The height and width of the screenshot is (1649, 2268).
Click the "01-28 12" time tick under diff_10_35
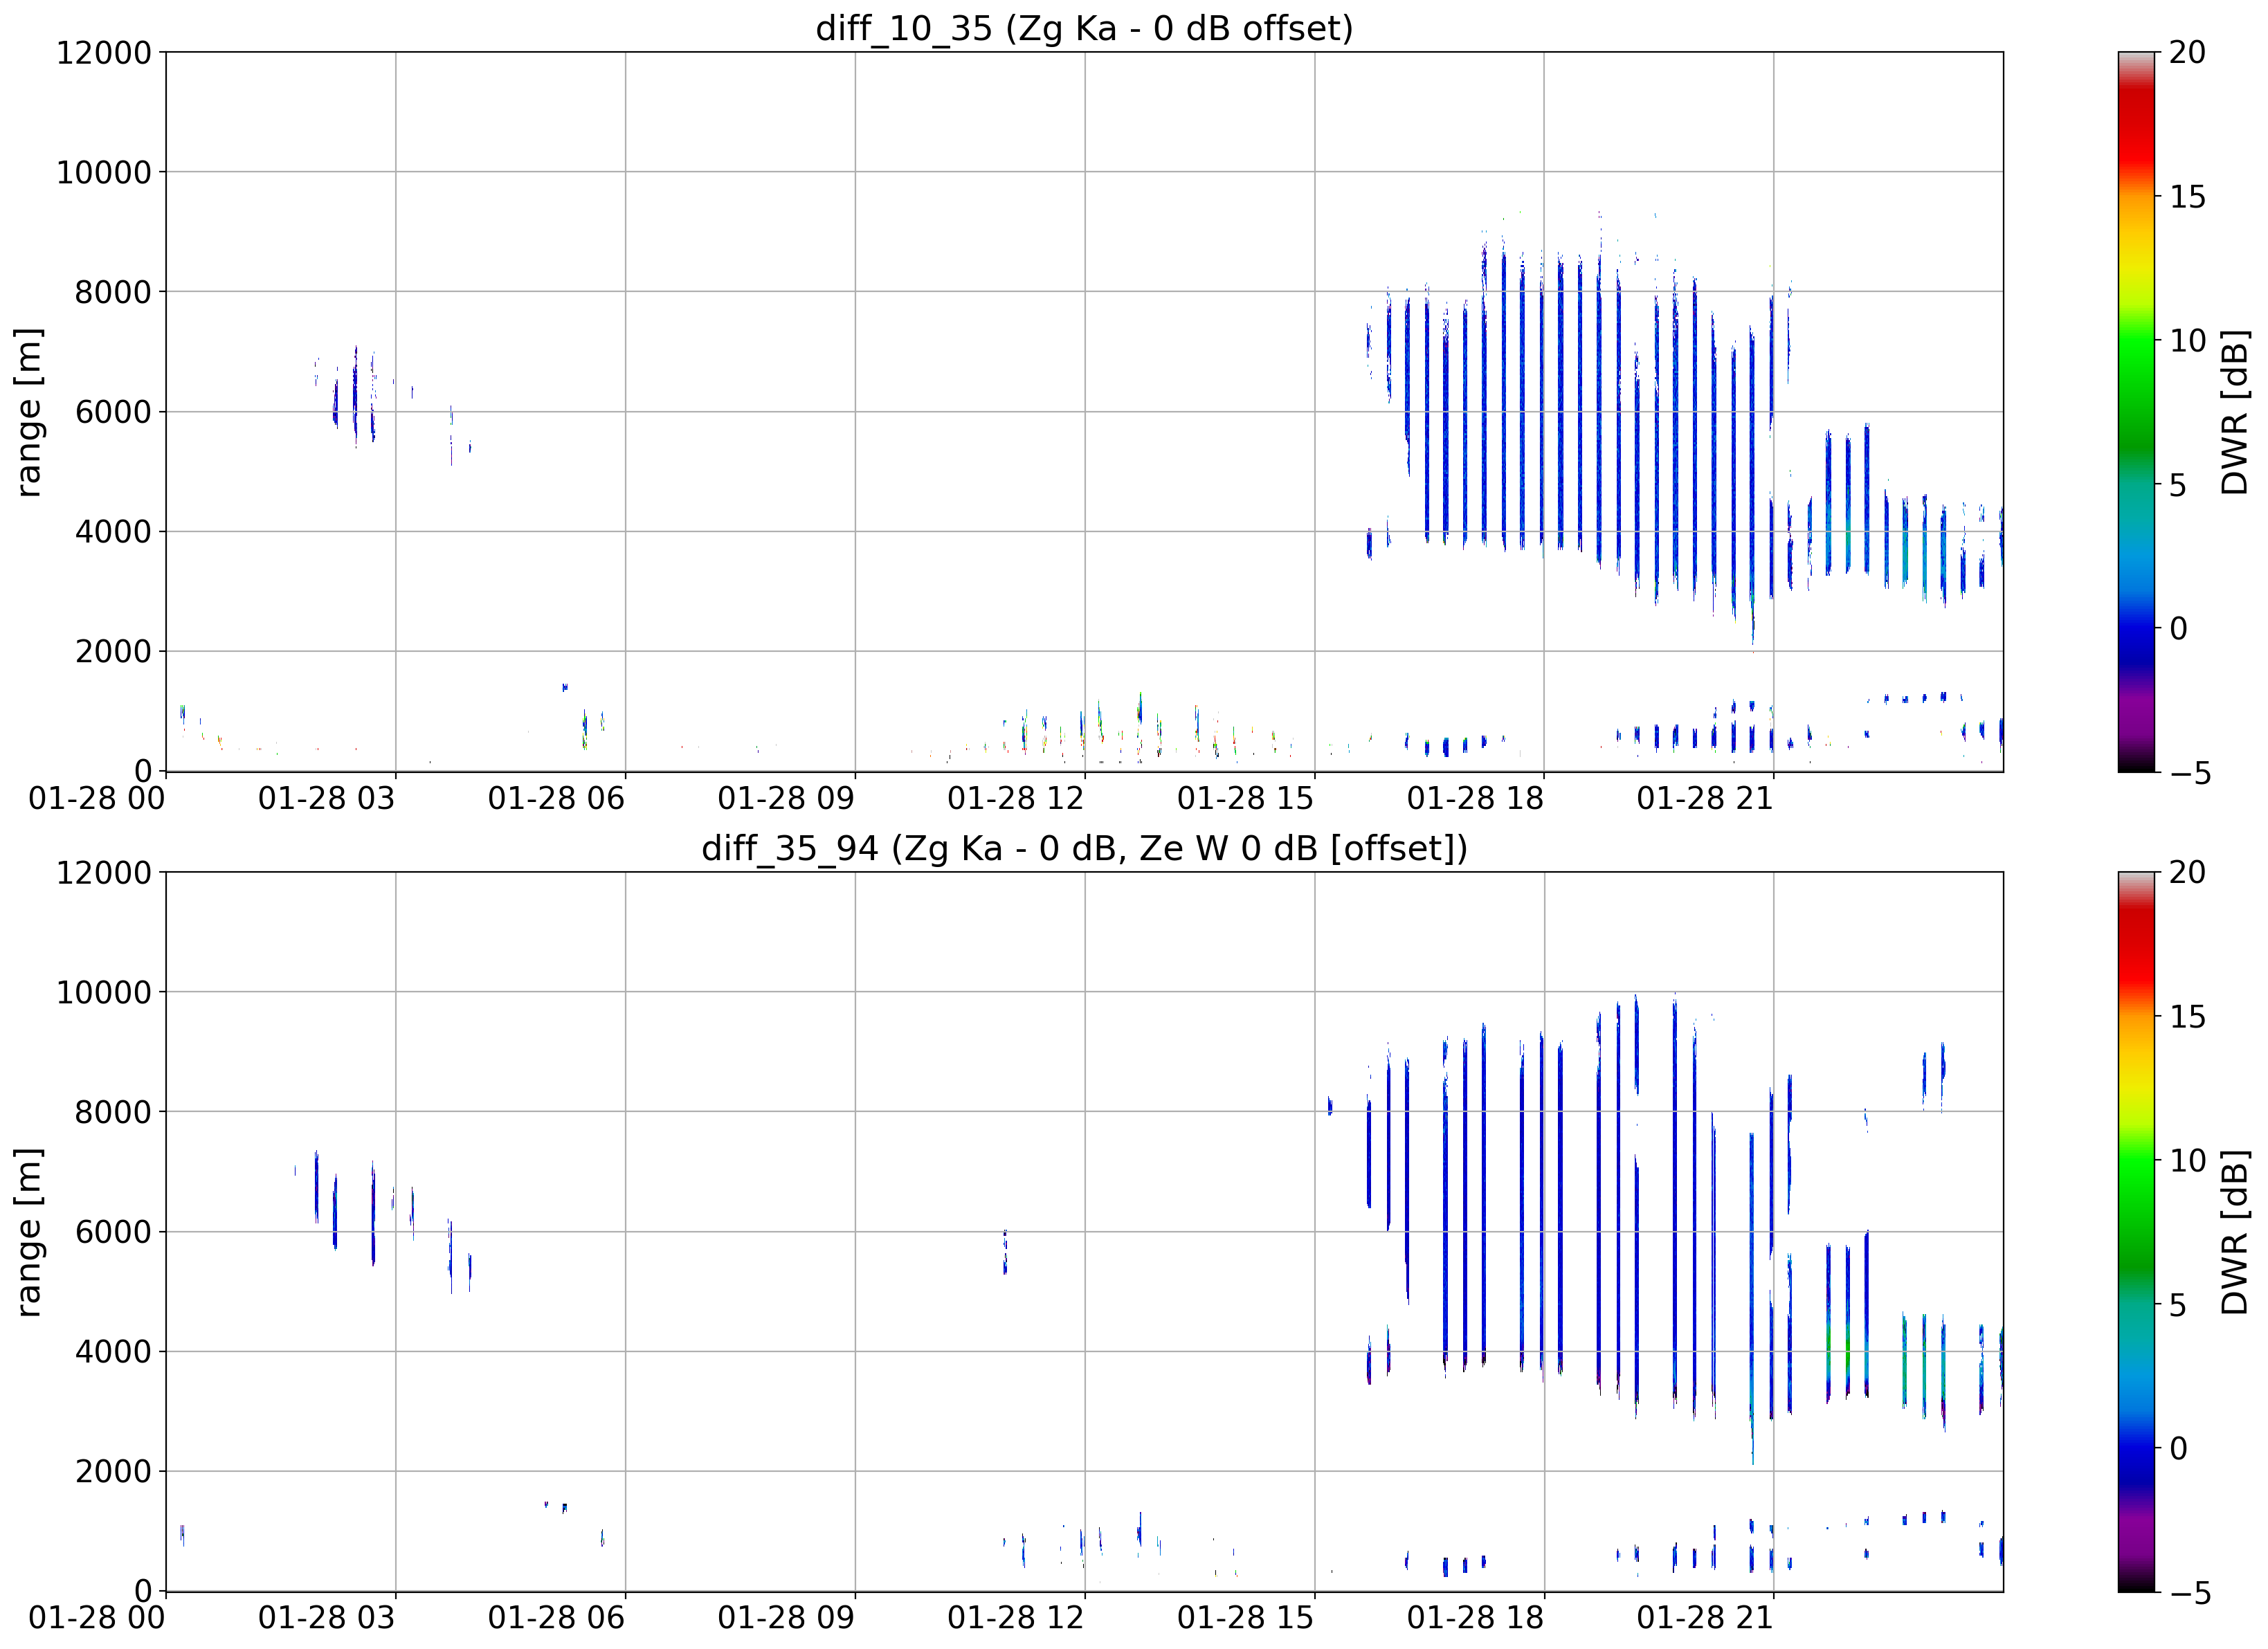tap(1016, 798)
